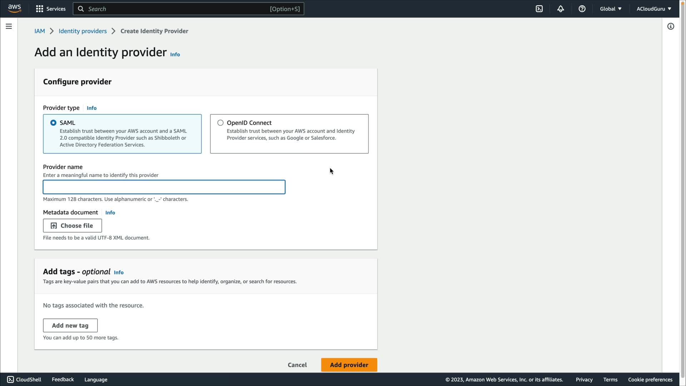Expand the left hamburger navigation menu
The image size is (686, 386).
point(9,26)
